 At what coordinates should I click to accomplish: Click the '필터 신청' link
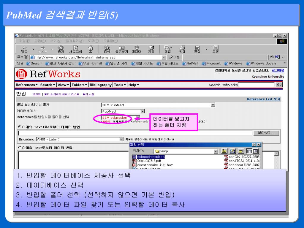pyautogui.click(x=88, y=94)
